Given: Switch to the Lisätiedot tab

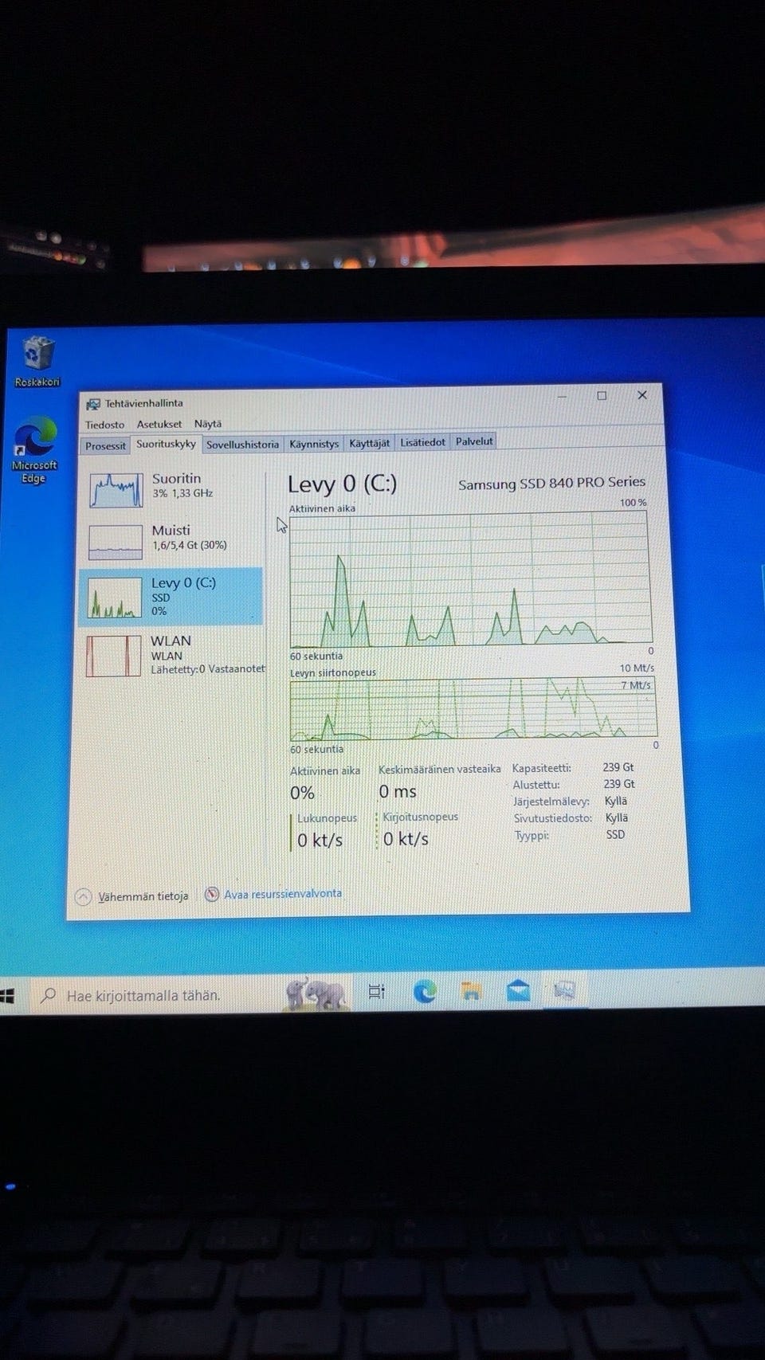Looking at the screenshot, I should (422, 442).
